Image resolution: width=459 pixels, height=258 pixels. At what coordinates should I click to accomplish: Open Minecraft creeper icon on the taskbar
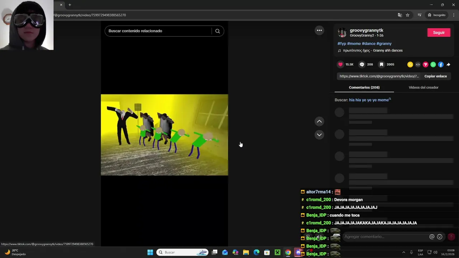(277, 252)
